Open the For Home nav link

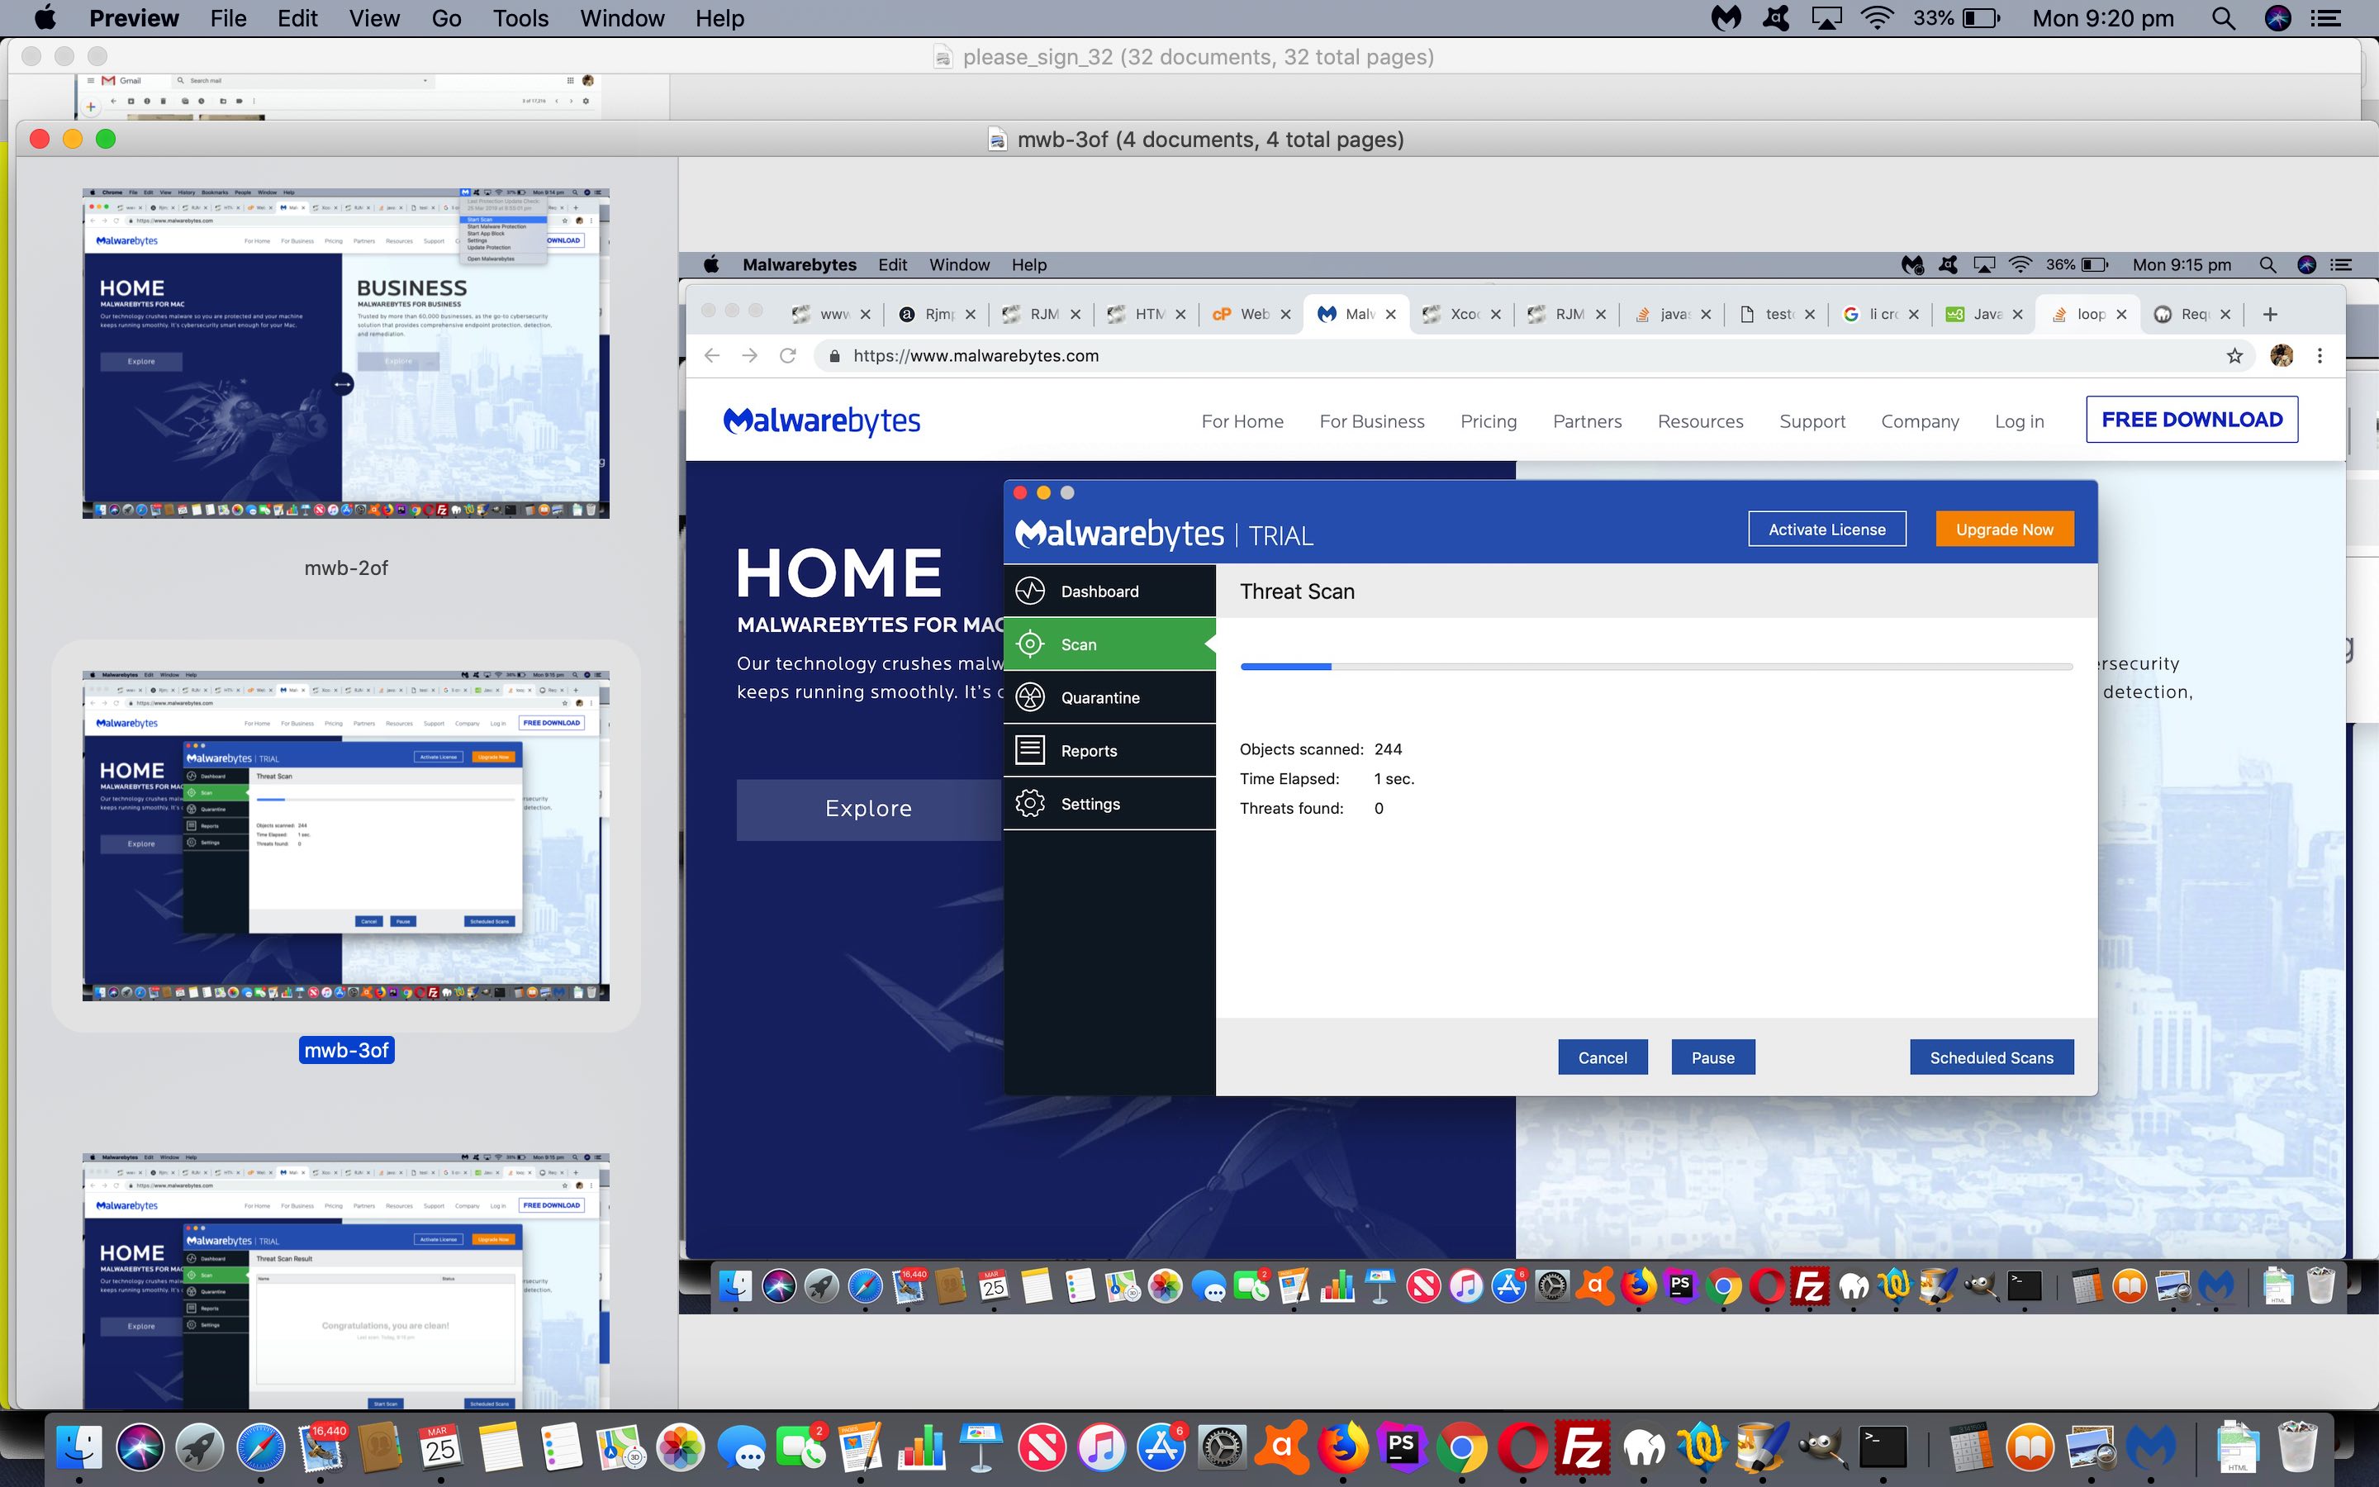pos(1242,421)
